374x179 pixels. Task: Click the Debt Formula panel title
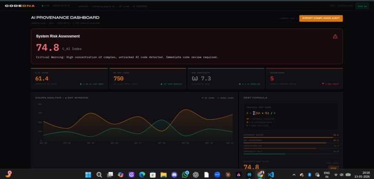click(x=255, y=98)
